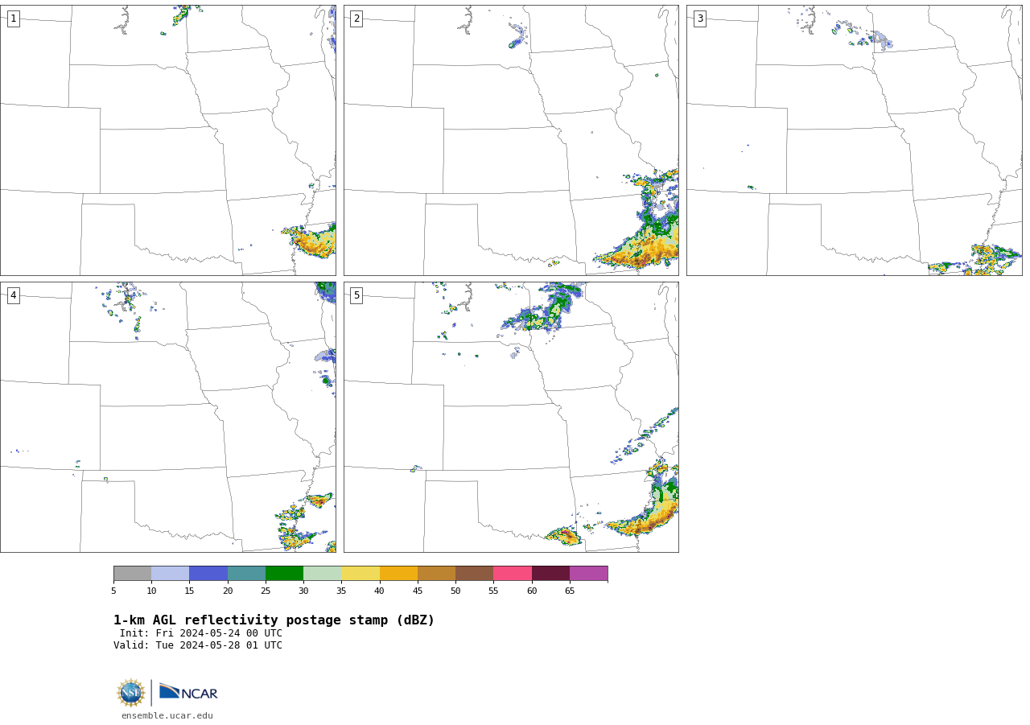
Task: Open ensemble member 4 reflectivity map
Action: [168, 417]
